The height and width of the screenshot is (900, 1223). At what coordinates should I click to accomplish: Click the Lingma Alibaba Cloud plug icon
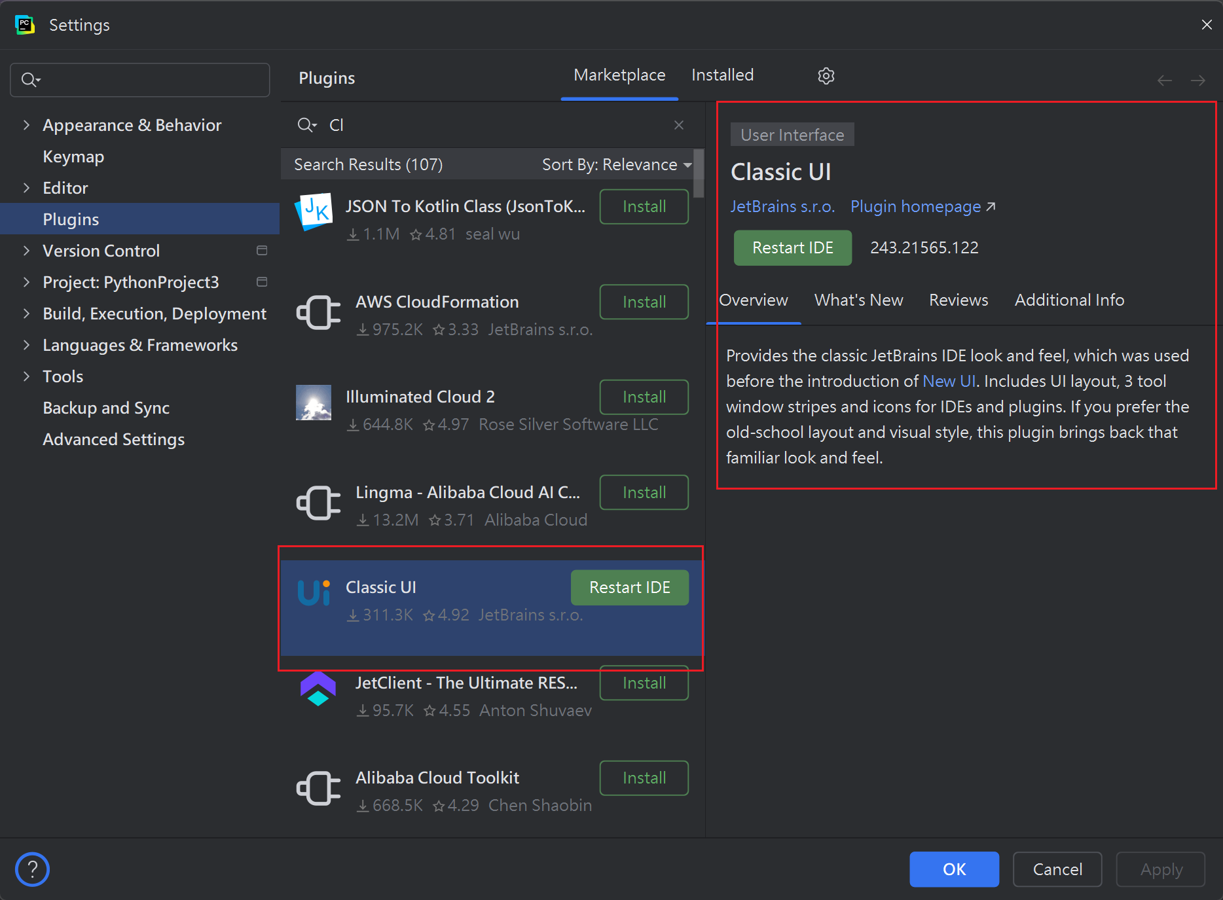pyautogui.click(x=319, y=503)
